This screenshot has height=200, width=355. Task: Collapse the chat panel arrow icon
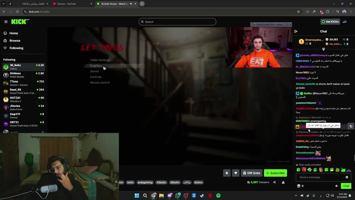click(x=296, y=31)
